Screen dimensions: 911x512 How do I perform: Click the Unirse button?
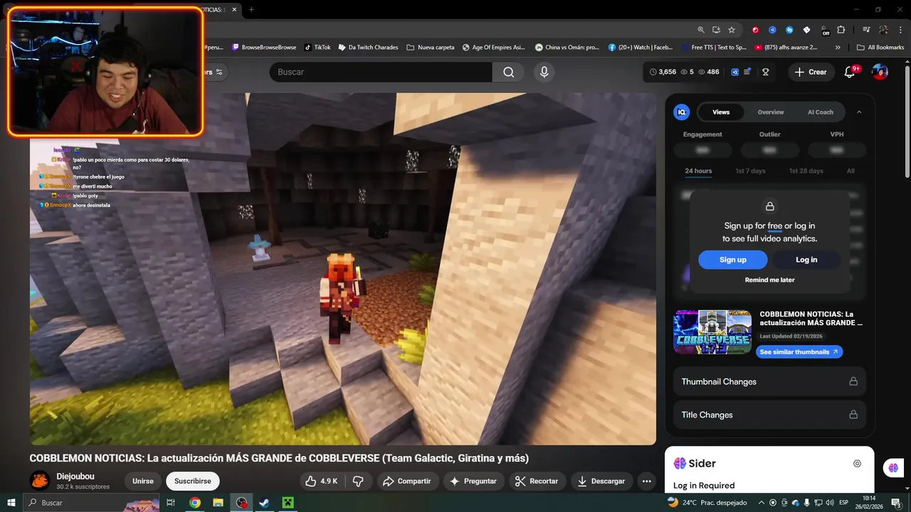click(x=143, y=481)
